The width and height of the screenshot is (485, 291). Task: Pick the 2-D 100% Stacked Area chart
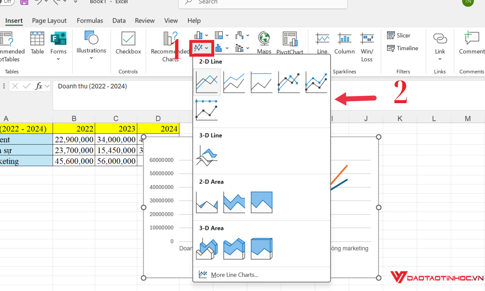coord(262,202)
